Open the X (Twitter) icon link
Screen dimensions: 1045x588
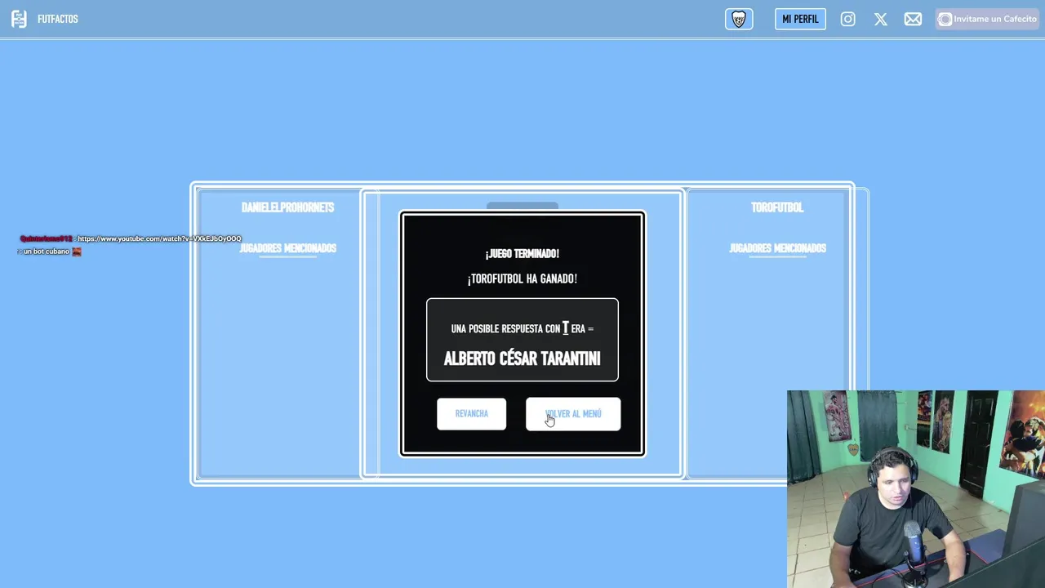881,19
